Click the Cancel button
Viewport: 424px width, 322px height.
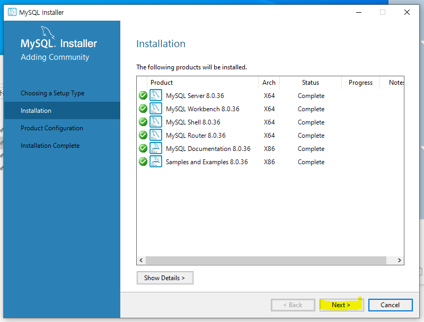390,305
